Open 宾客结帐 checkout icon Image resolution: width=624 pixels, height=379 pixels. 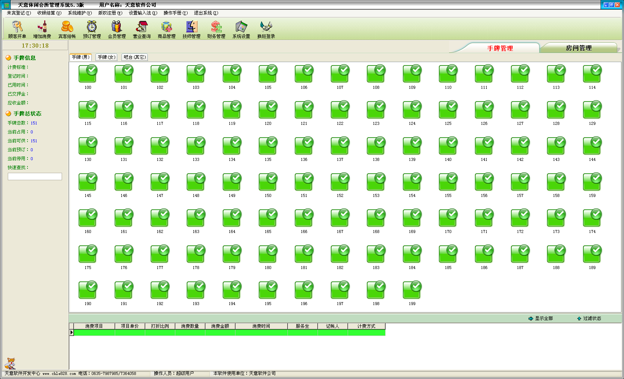[67, 29]
